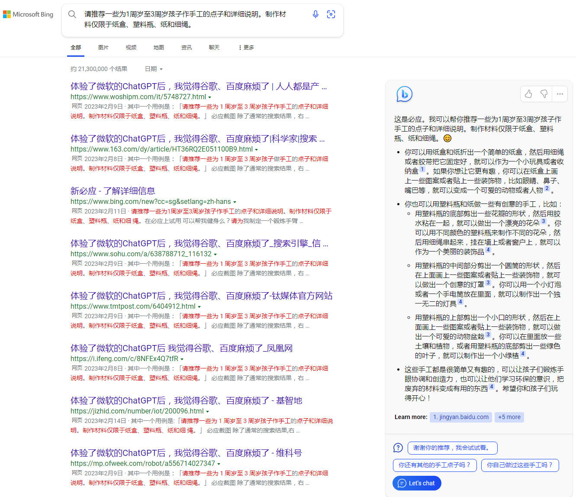Open 新必应 - 了解详细信息 link
The image size is (576, 497).
point(113,191)
